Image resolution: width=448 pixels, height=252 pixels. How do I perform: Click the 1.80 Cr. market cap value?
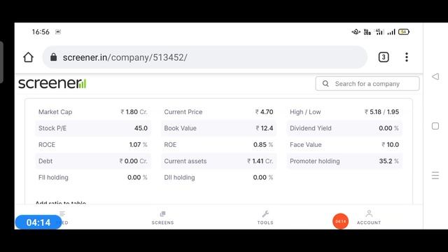[x=134, y=112]
